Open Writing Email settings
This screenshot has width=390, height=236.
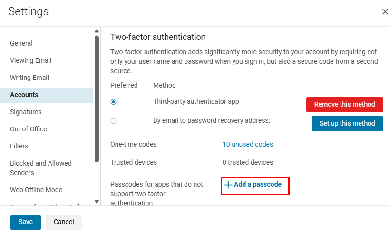(29, 78)
